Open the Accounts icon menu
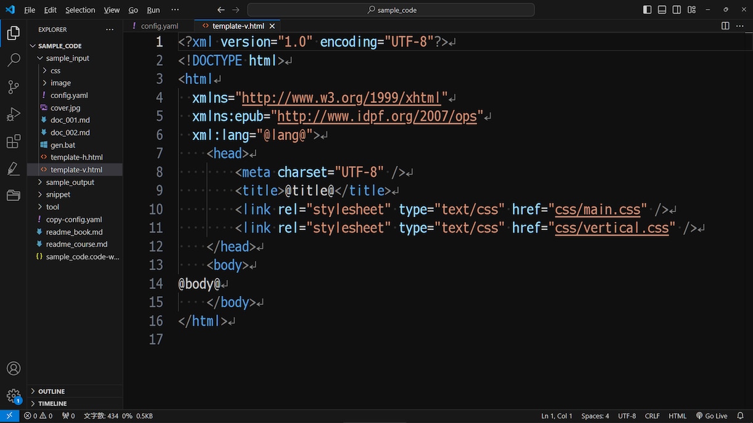This screenshot has height=423, width=753. (x=13, y=369)
